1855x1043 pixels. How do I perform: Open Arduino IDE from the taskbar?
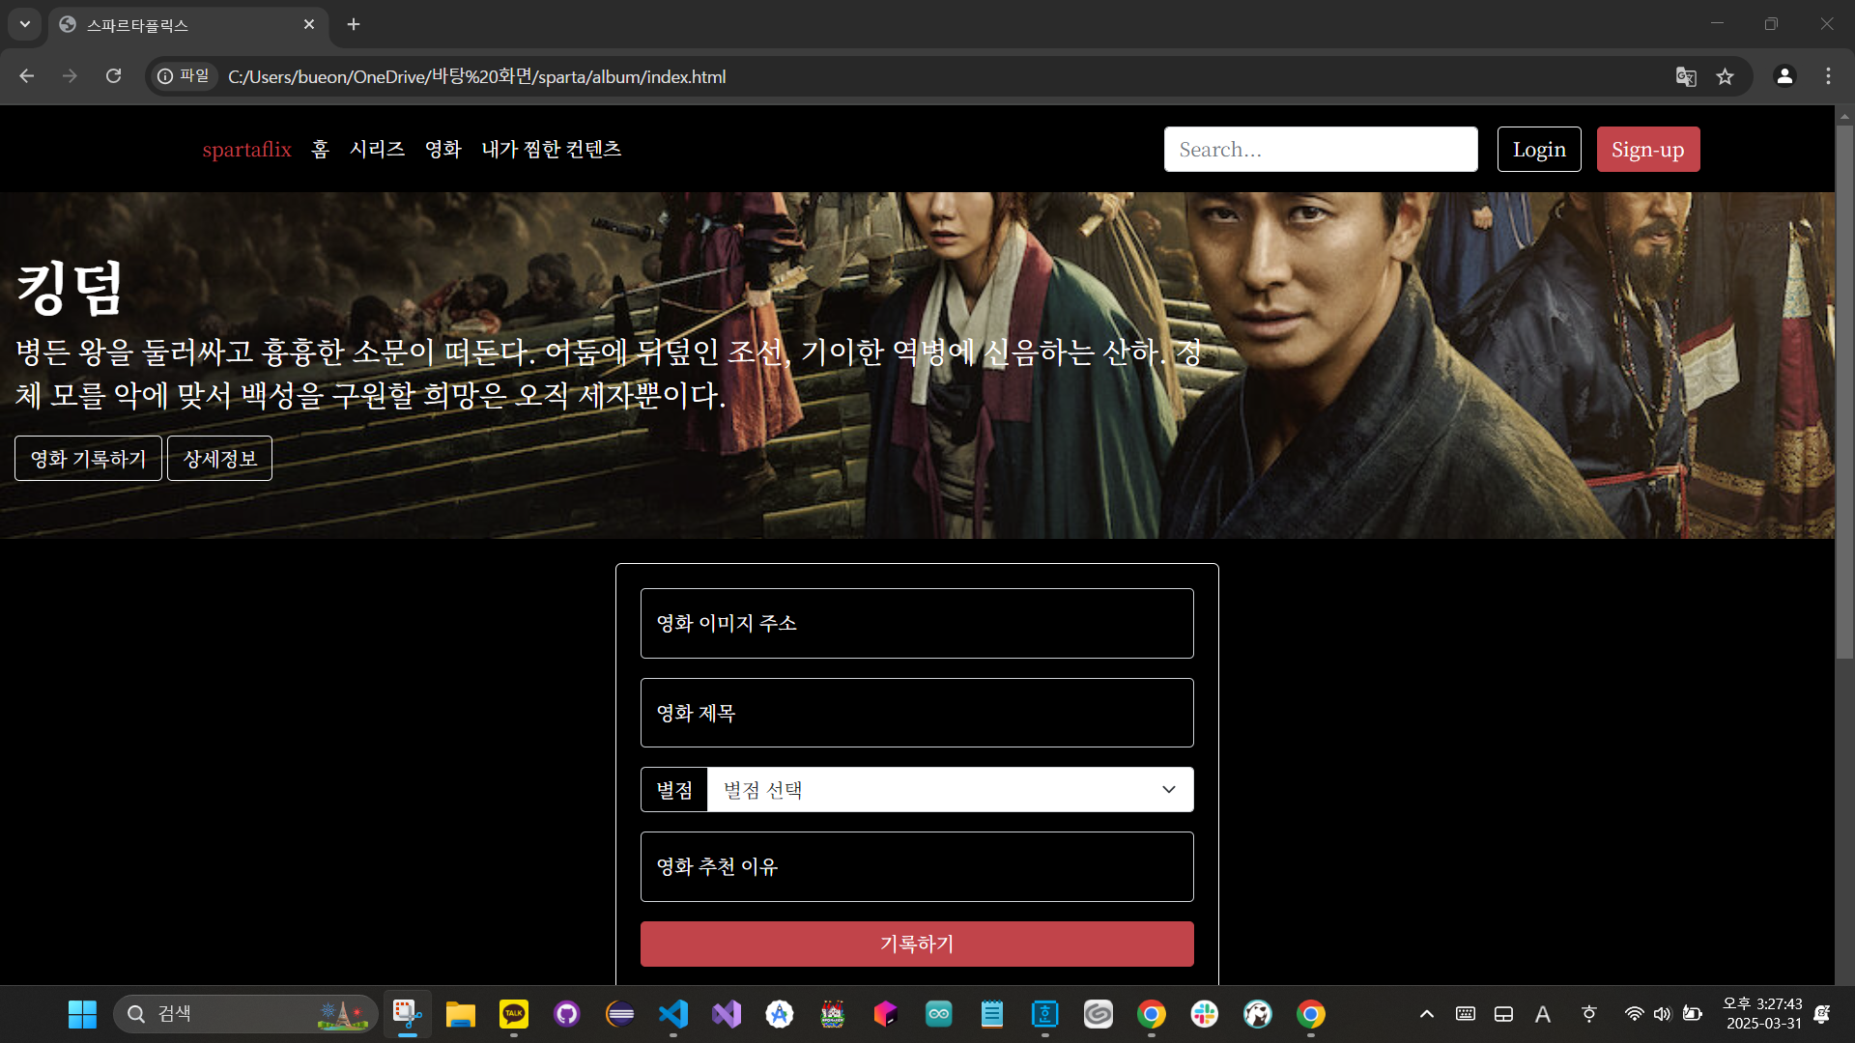tap(938, 1014)
